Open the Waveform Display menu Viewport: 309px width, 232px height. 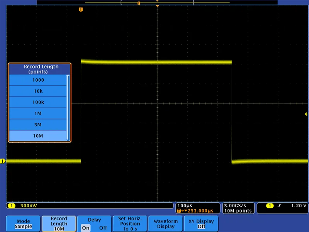166,224
